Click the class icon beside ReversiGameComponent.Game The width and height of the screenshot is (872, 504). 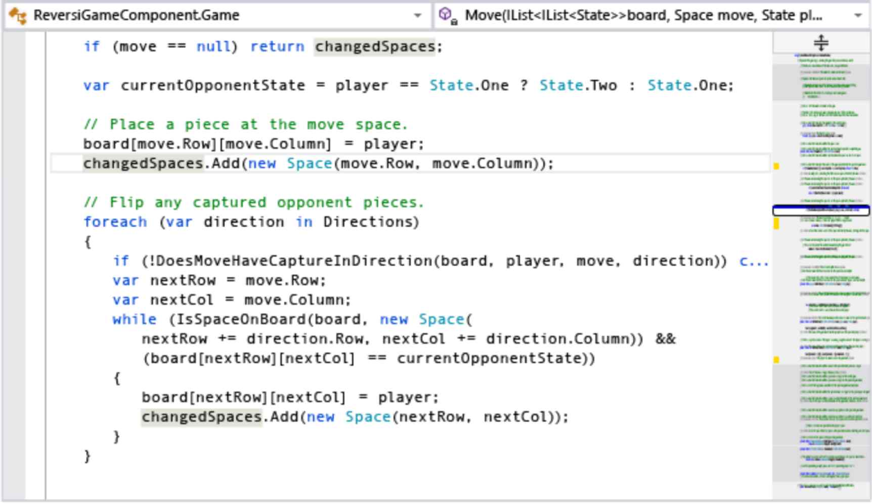[x=17, y=16]
